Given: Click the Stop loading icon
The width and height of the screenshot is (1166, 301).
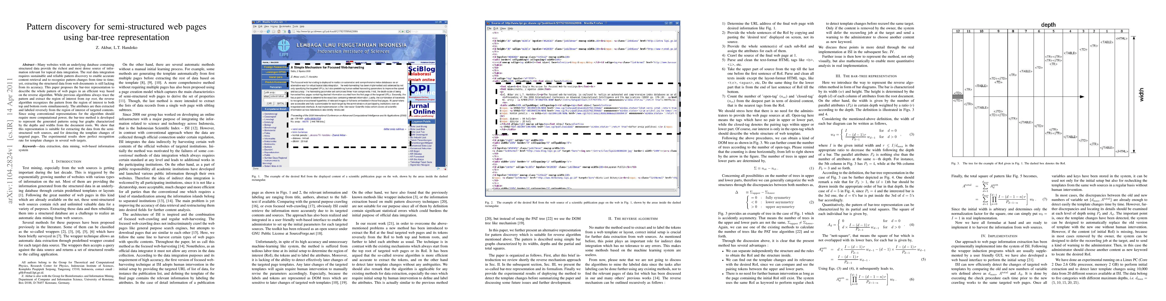Looking at the screenshot, I should [x=273, y=32].
